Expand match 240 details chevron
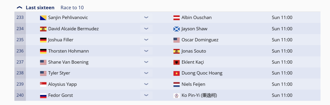The height and width of the screenshot is (105, 330). click(146, 95)
